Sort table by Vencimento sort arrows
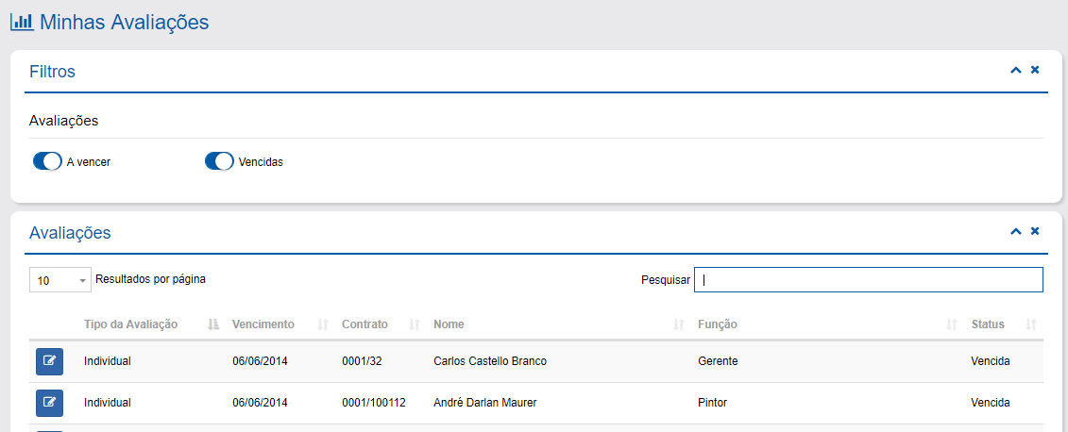 (x=323, y=324)
